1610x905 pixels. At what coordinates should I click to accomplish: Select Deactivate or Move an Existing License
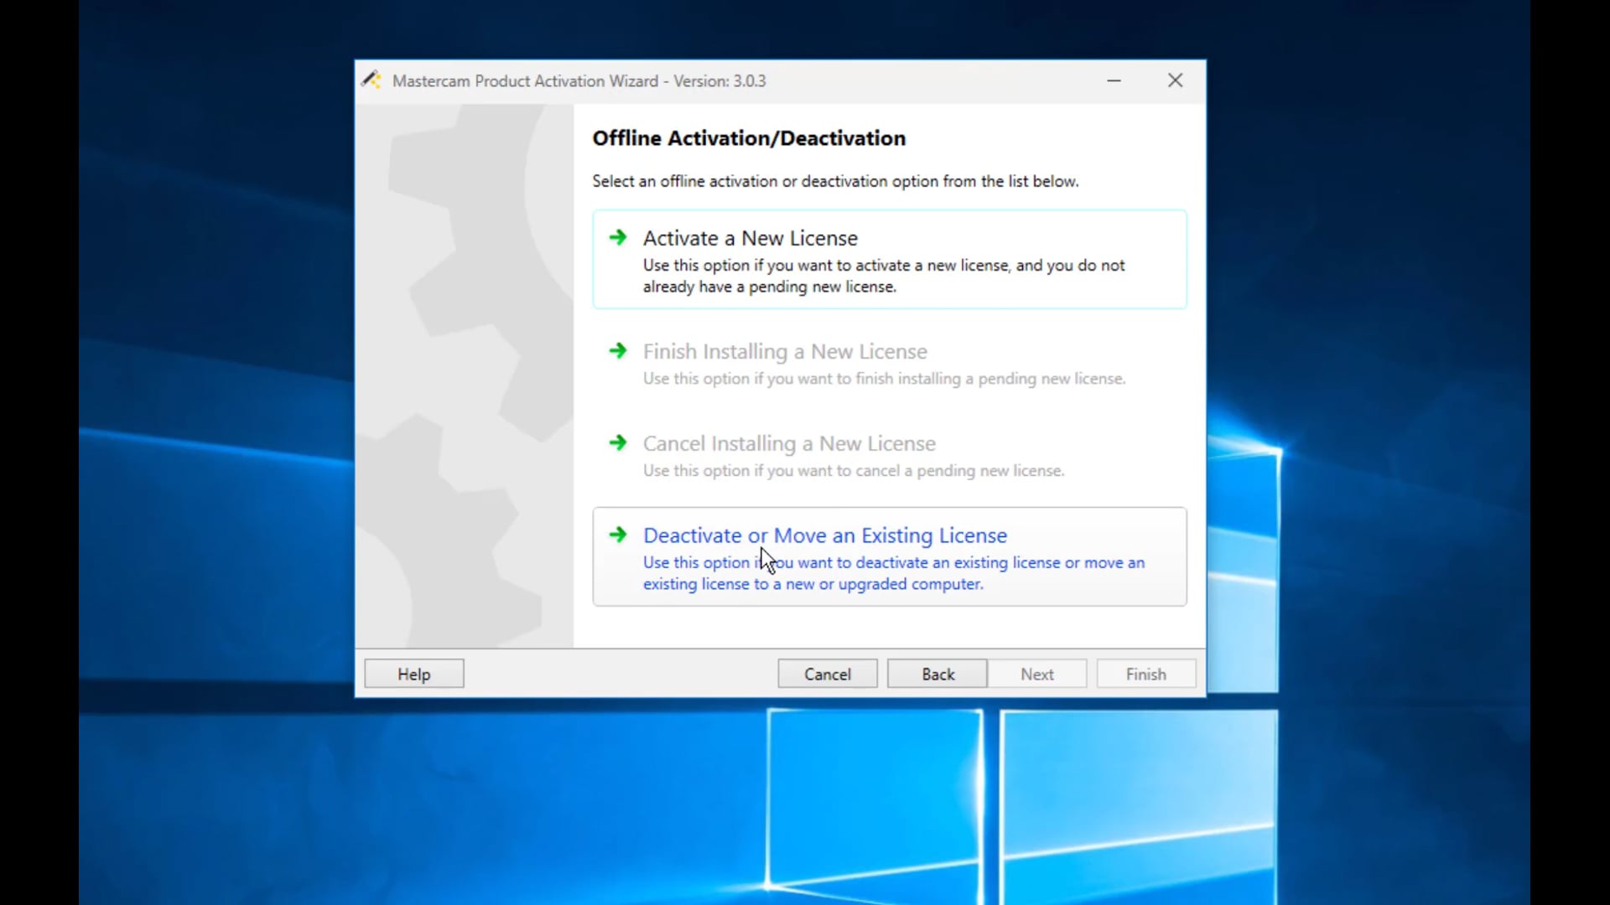[889, 556]
